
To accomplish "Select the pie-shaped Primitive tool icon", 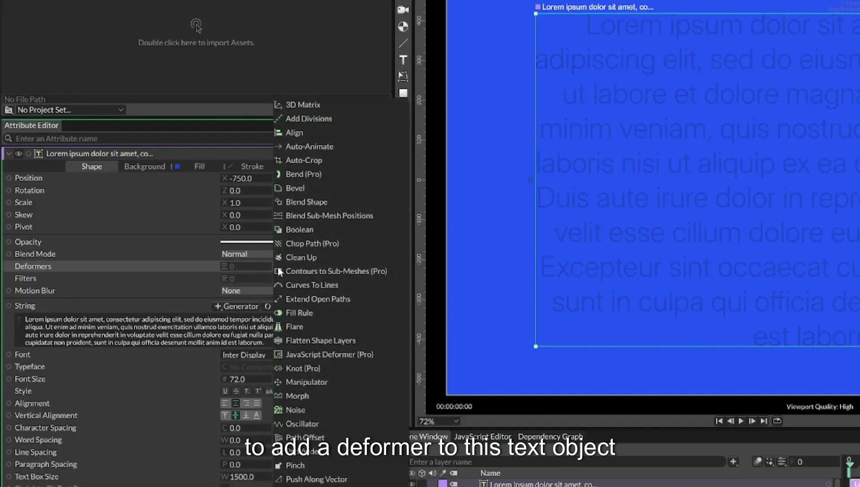I will pos(403,26).
